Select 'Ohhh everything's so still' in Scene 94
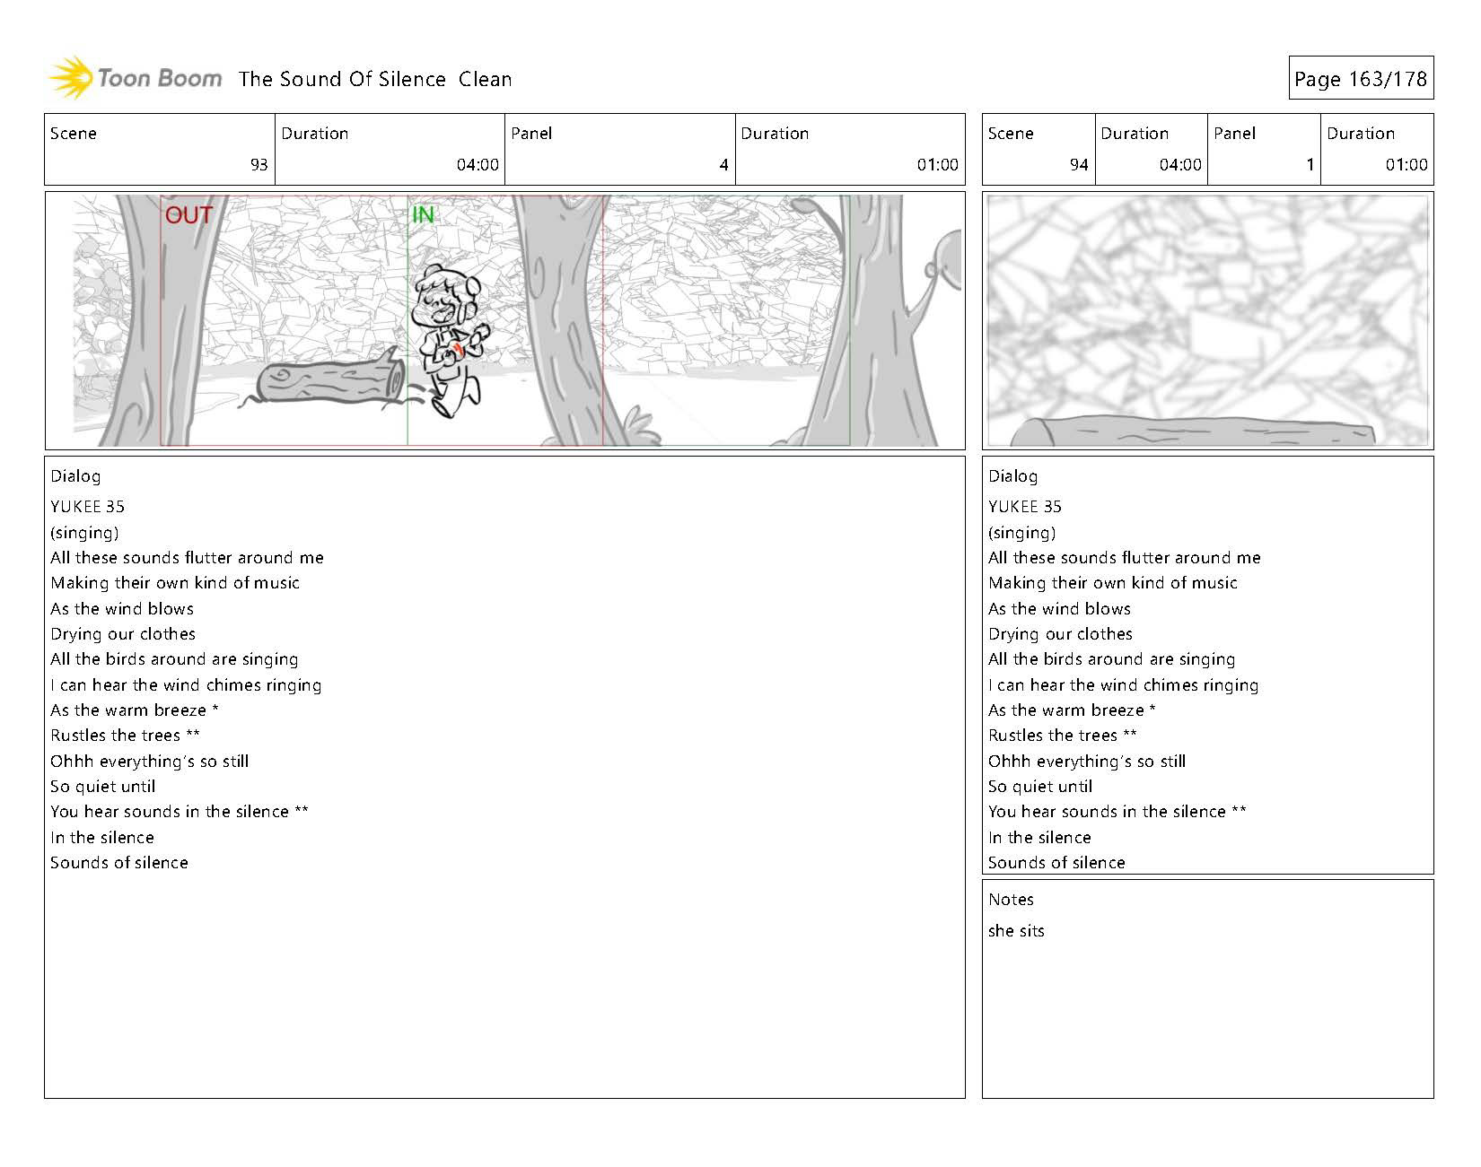The width and height of the screenshot is (1481, 1167). tap(1087, 761)
